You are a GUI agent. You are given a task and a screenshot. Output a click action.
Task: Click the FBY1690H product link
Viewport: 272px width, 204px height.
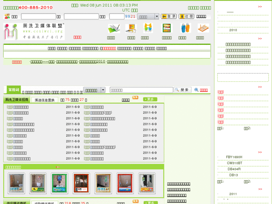[x=234, y=157]
